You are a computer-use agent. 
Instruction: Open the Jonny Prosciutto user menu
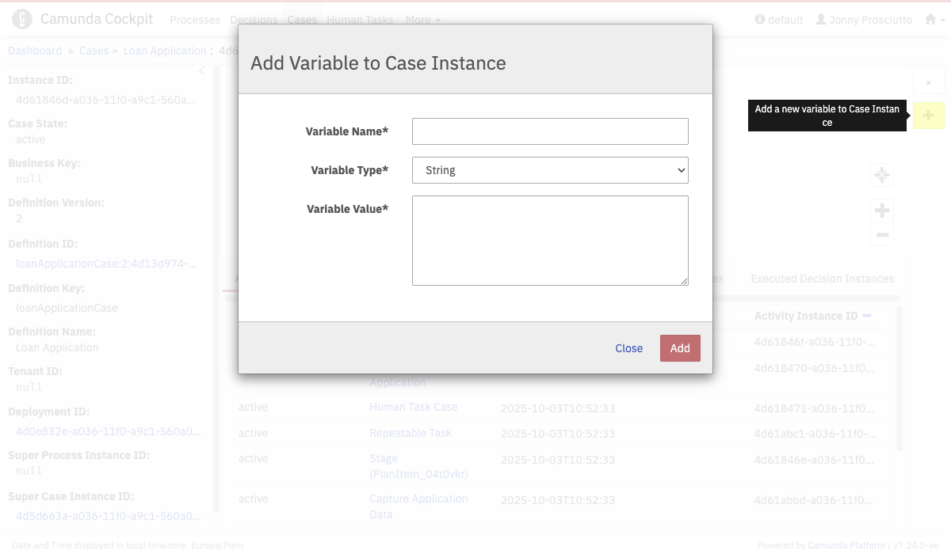point(864,20)
